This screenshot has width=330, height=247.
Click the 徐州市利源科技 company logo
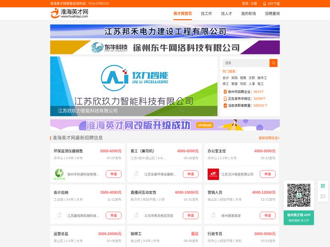pos(59,174)
